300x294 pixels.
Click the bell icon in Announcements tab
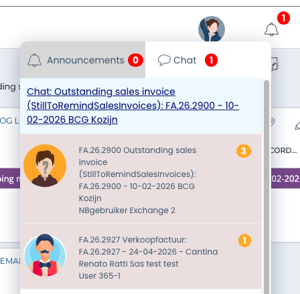[x=34, y=60]
